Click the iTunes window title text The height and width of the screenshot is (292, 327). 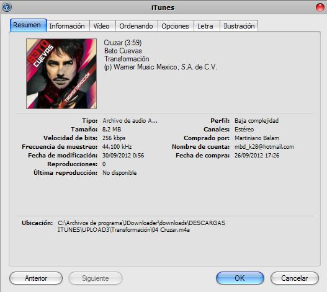[163, 7]
